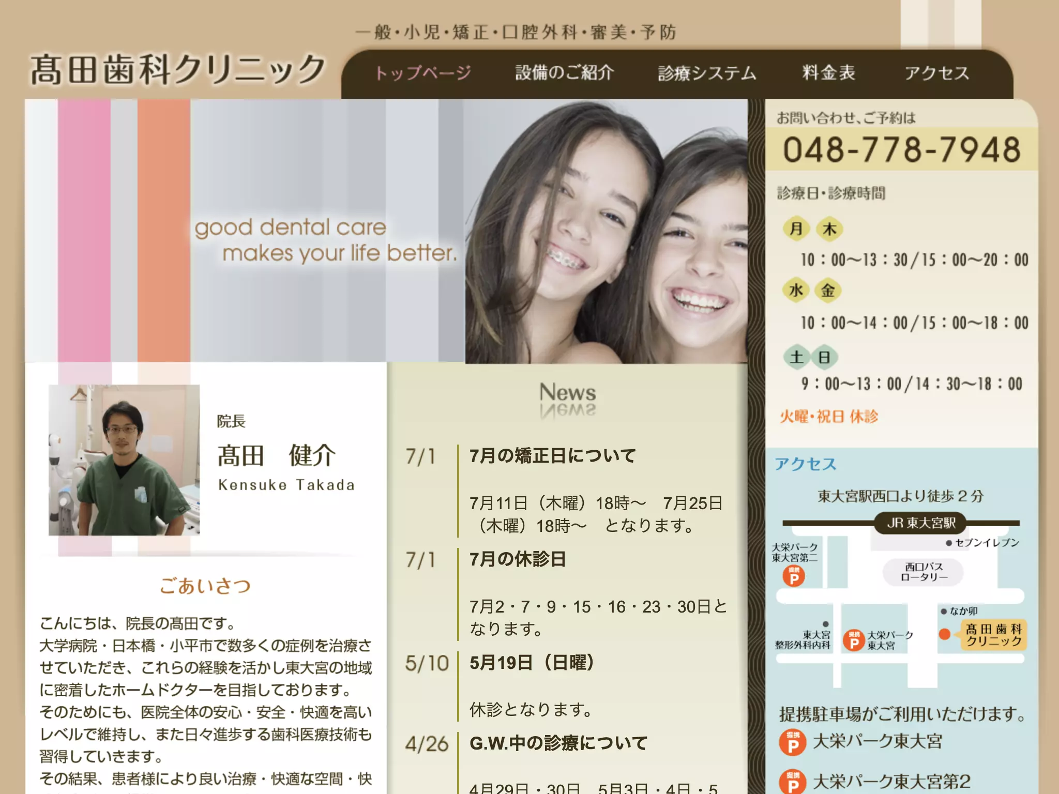
Task: Click the 高田歯科クリニック marker on map
Action: 994,635
